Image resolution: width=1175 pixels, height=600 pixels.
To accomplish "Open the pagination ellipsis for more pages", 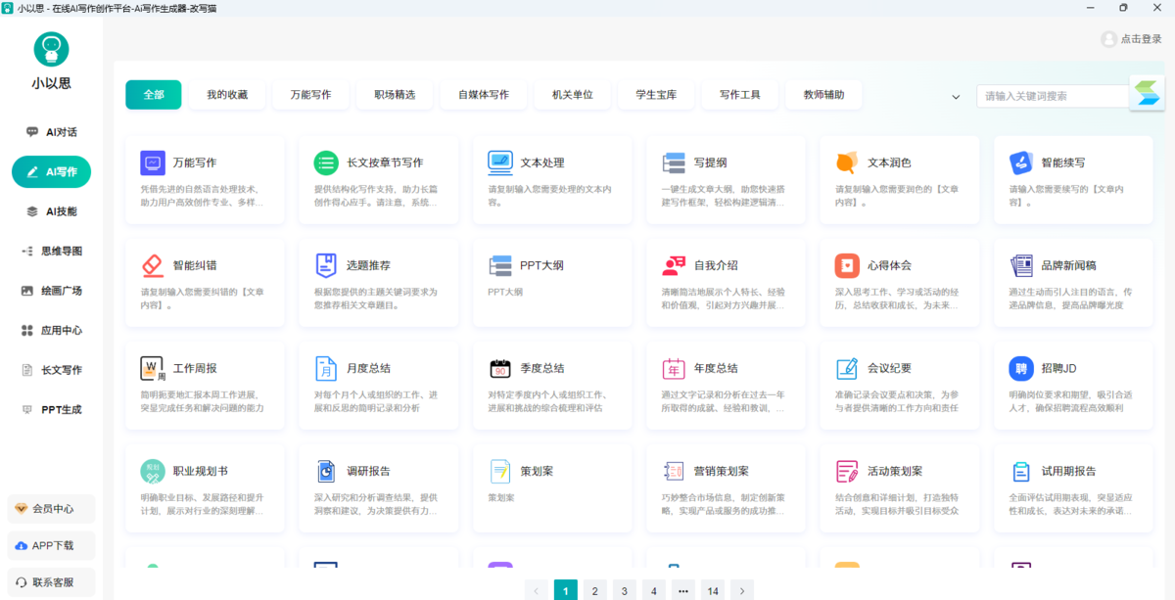I will coord(683,590).
